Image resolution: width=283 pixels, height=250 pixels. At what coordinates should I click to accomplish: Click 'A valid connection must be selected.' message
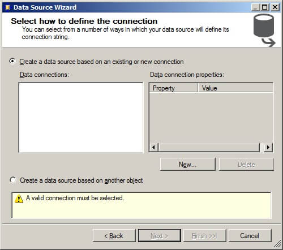coord(75,198)
